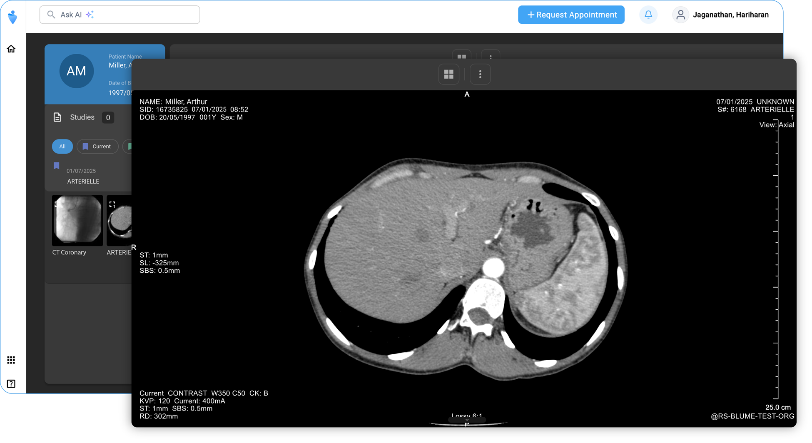Select the All studies filter chip
The width and height of the screenshot is (812, 443).
pos(62,147)
